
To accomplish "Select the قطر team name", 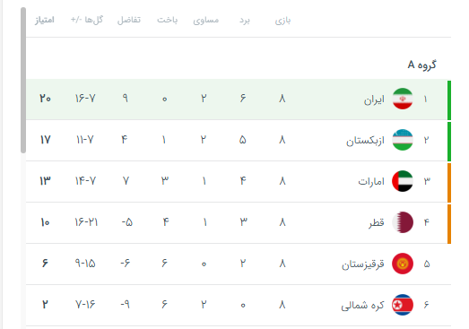I will 377,222.
